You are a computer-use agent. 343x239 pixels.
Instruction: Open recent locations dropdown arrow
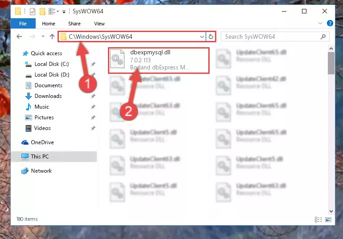tap(43, 36)
